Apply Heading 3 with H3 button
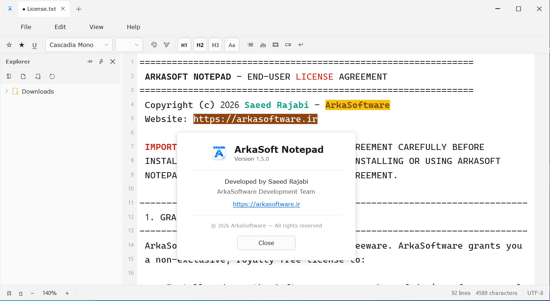Viewport: 550px width, 301px height. click(215, 45)
